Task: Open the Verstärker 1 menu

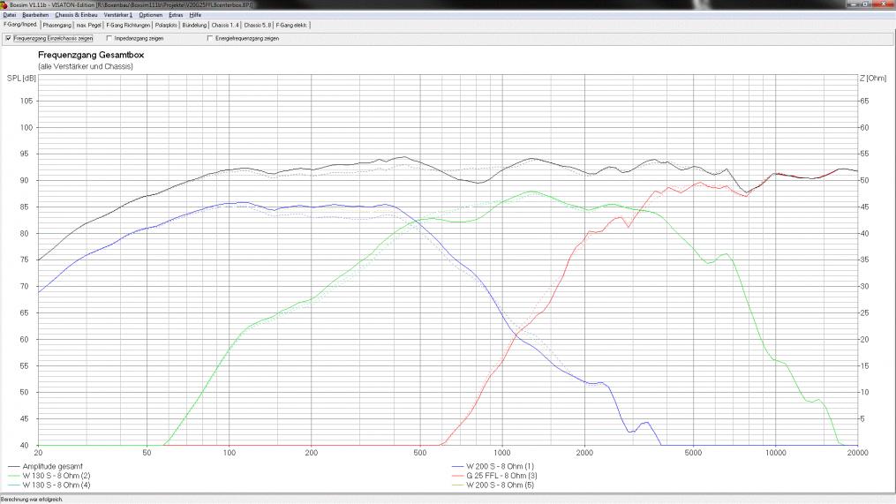Action: click(x=117, y=15)
